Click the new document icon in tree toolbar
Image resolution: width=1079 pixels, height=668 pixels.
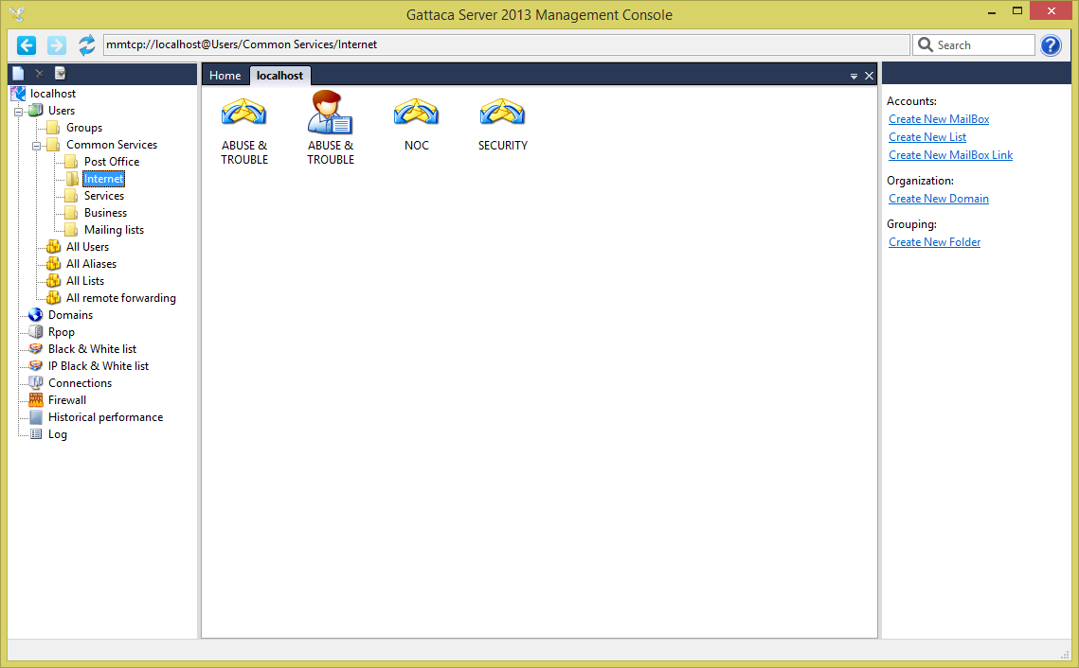click(18, 74)
